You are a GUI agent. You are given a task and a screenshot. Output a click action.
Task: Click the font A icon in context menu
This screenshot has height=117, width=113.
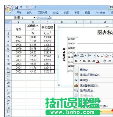pos(76,80)
